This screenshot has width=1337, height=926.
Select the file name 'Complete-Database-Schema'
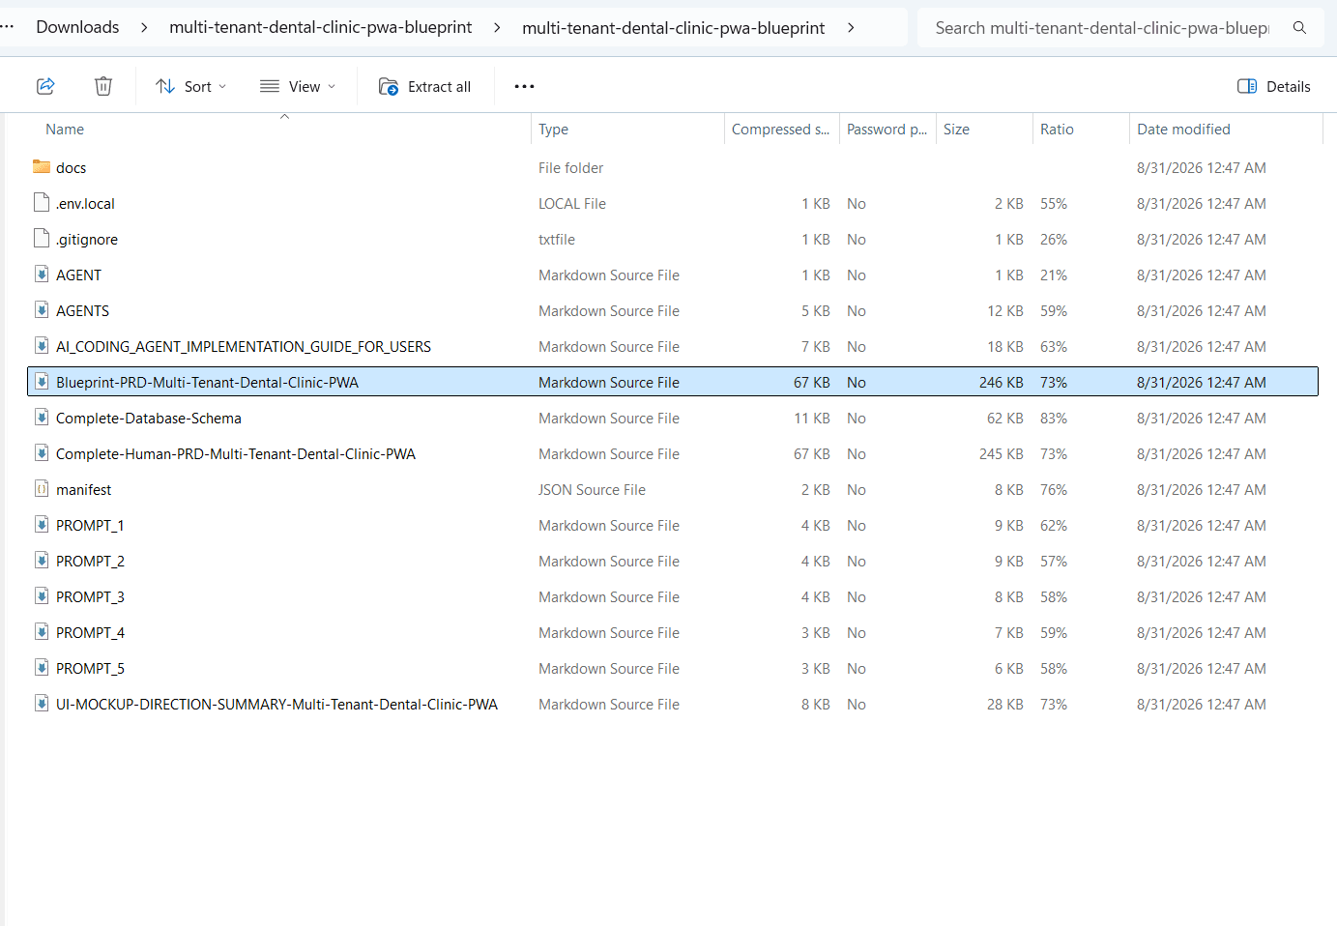(x=149, y=419)
